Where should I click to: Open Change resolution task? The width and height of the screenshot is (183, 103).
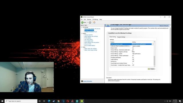(88, 35)
